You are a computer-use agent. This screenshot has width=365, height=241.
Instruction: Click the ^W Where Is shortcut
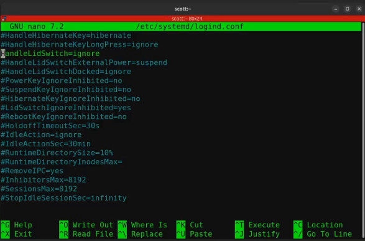[x=142, y=225]
